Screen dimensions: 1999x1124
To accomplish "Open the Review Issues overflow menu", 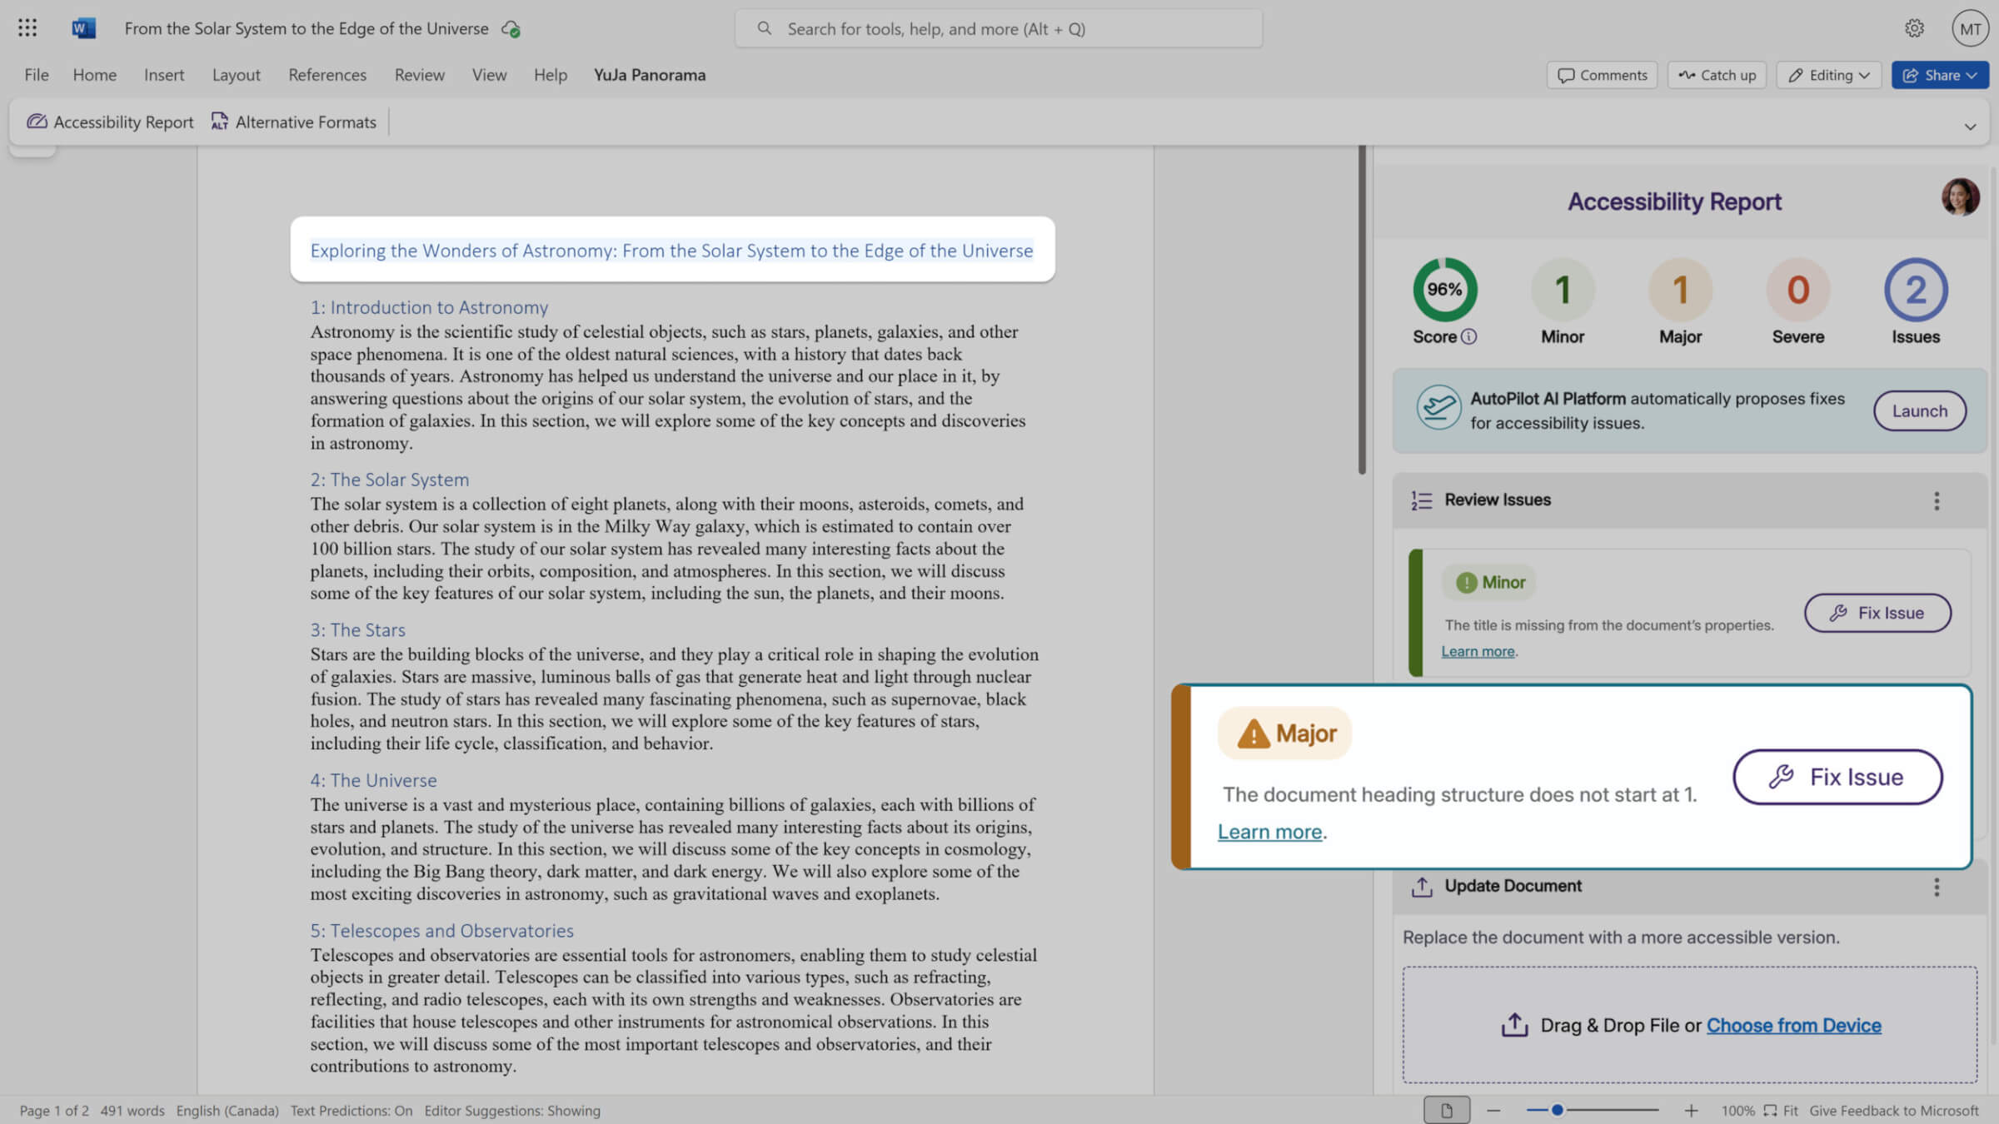I will pos(1937,500).
